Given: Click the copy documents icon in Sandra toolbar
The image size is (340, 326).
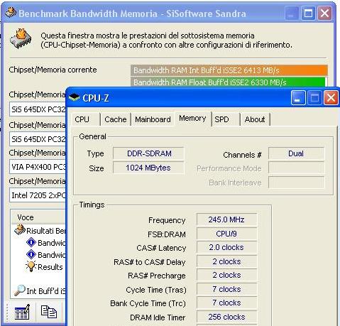Looking at the screenshot, I should pos(49,312).
